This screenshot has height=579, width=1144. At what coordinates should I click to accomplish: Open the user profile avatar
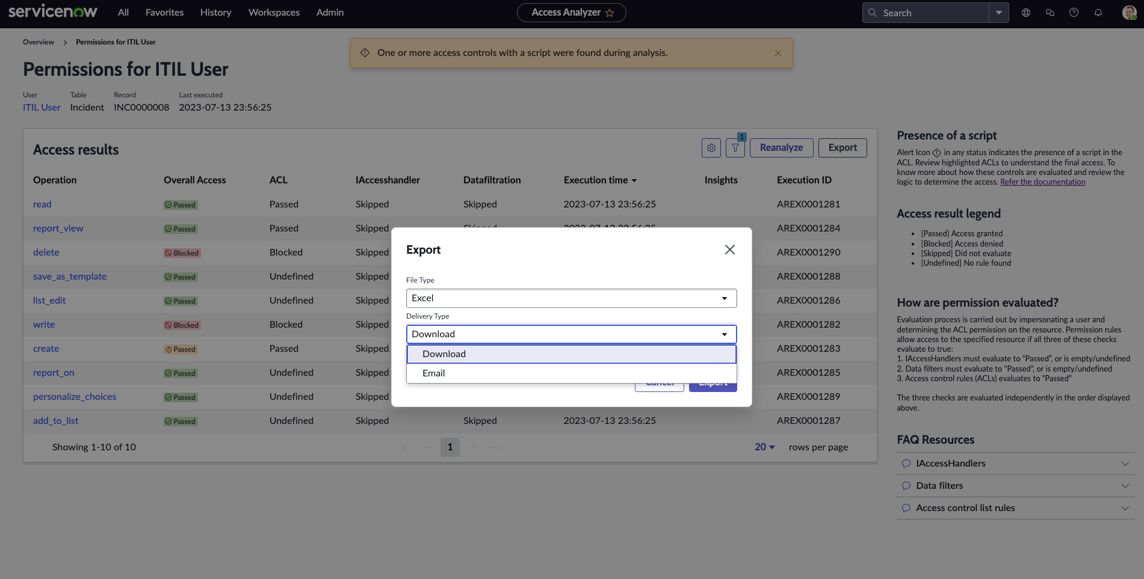[1130, 13]
